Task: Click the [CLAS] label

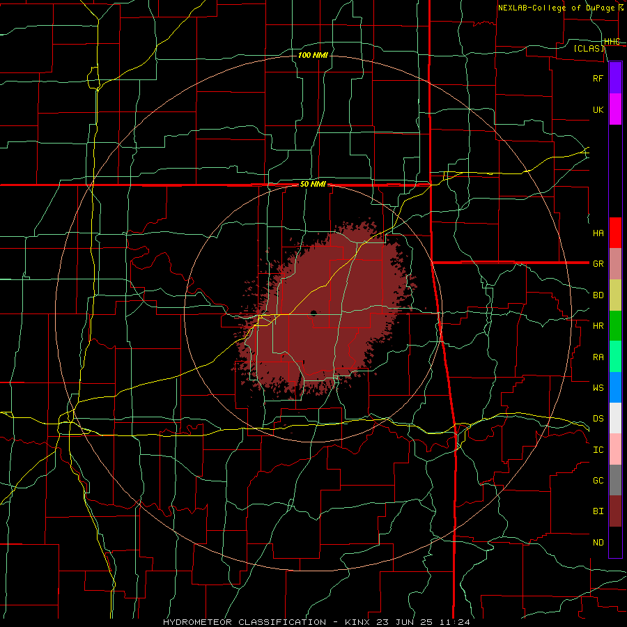Action: (x=589, y=48)
